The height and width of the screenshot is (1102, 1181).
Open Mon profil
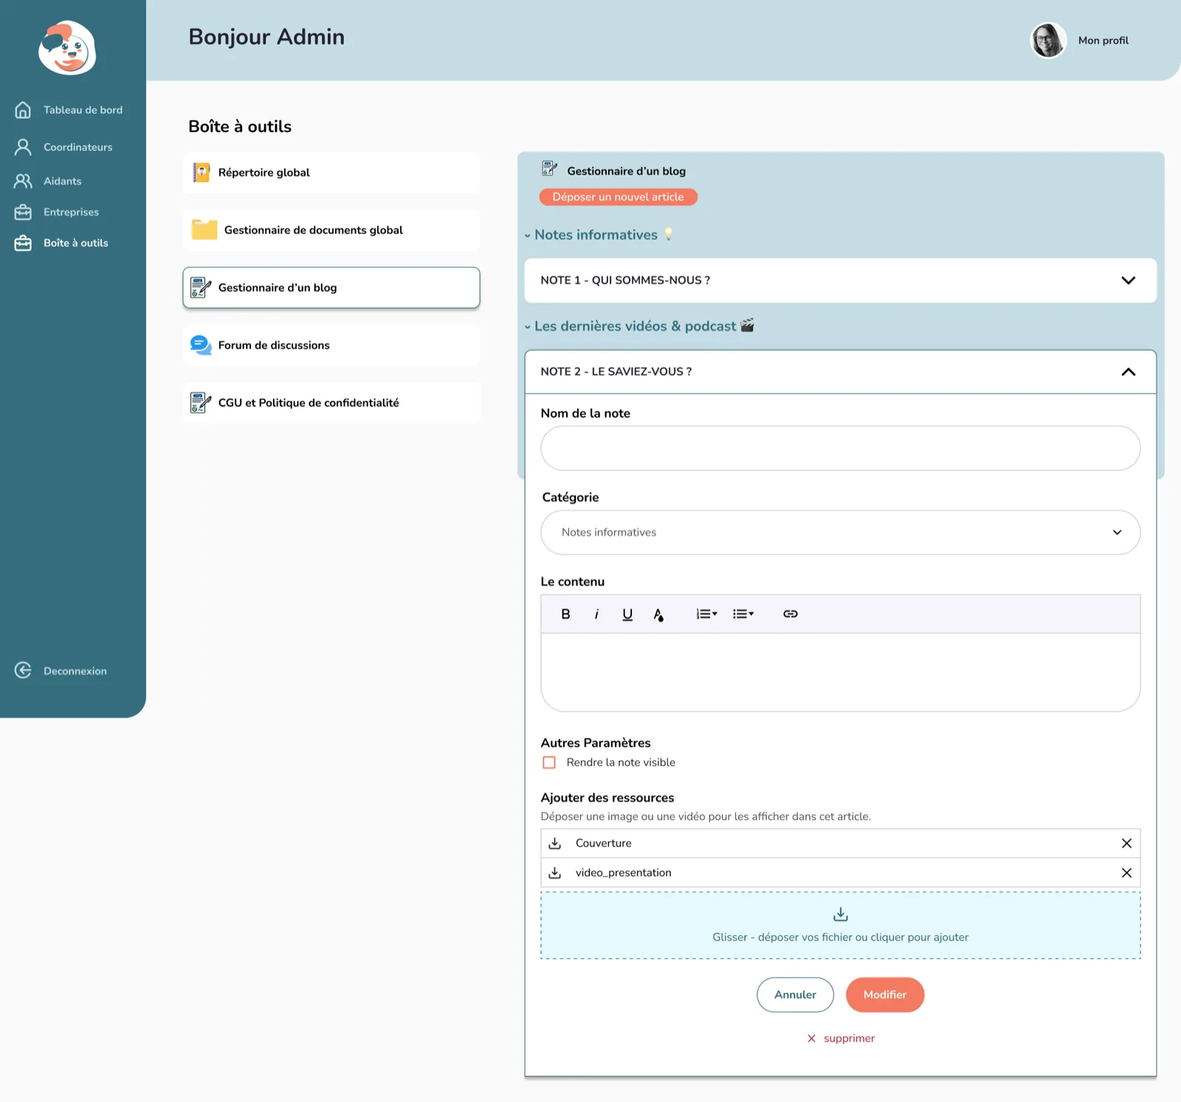coord(1103,41)
